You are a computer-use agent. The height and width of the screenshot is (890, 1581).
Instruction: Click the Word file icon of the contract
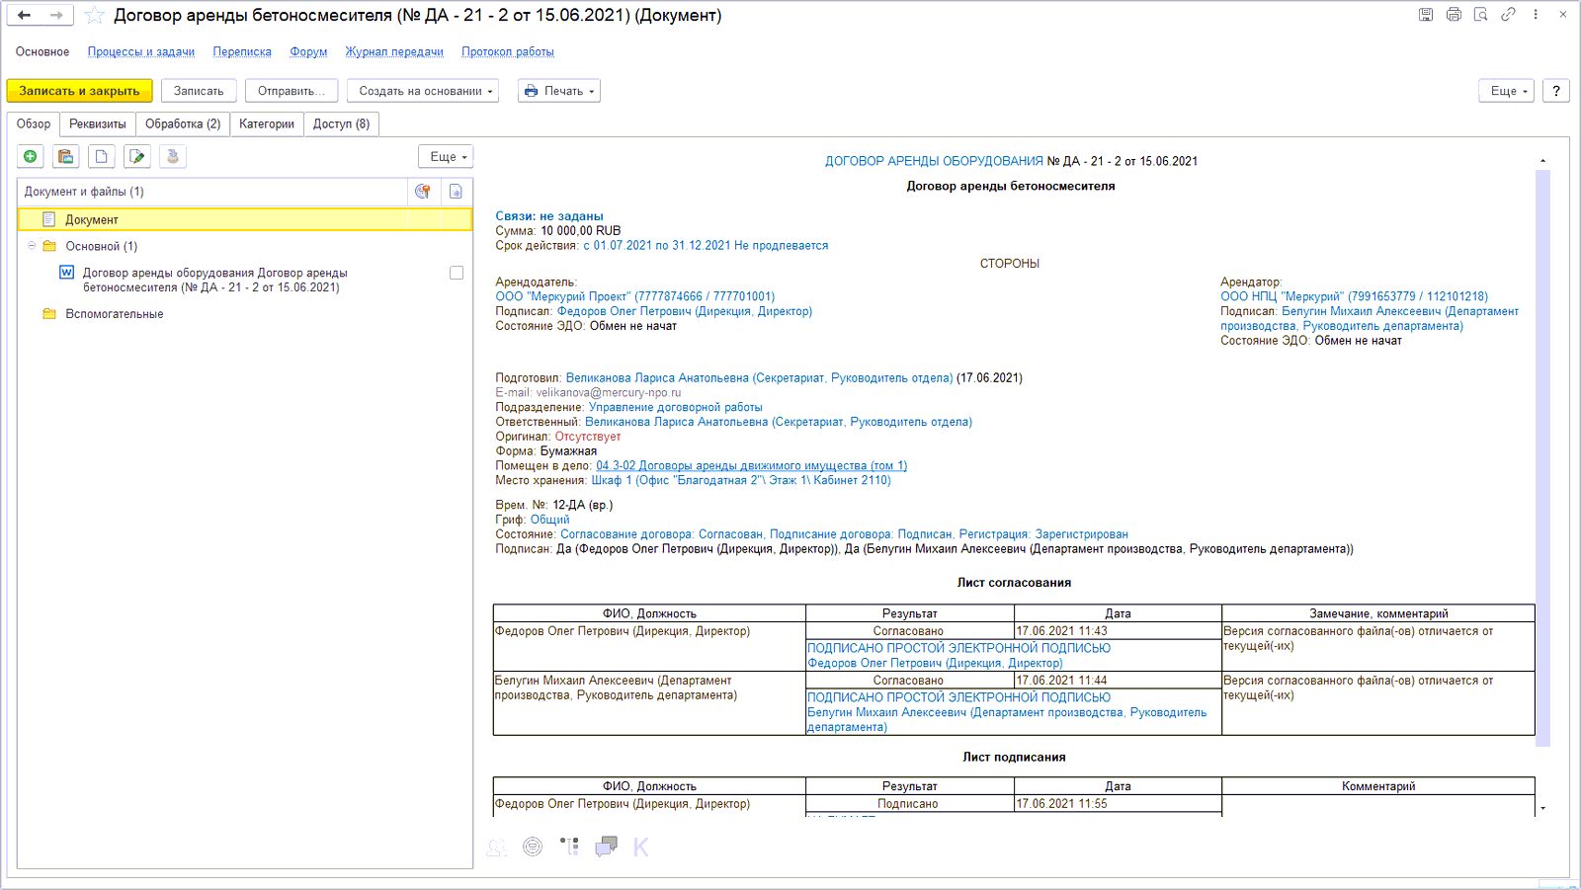coord(67,273)
